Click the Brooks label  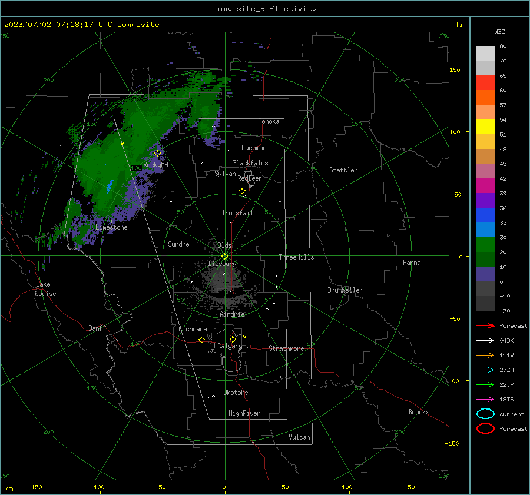[x=419, y=412]
